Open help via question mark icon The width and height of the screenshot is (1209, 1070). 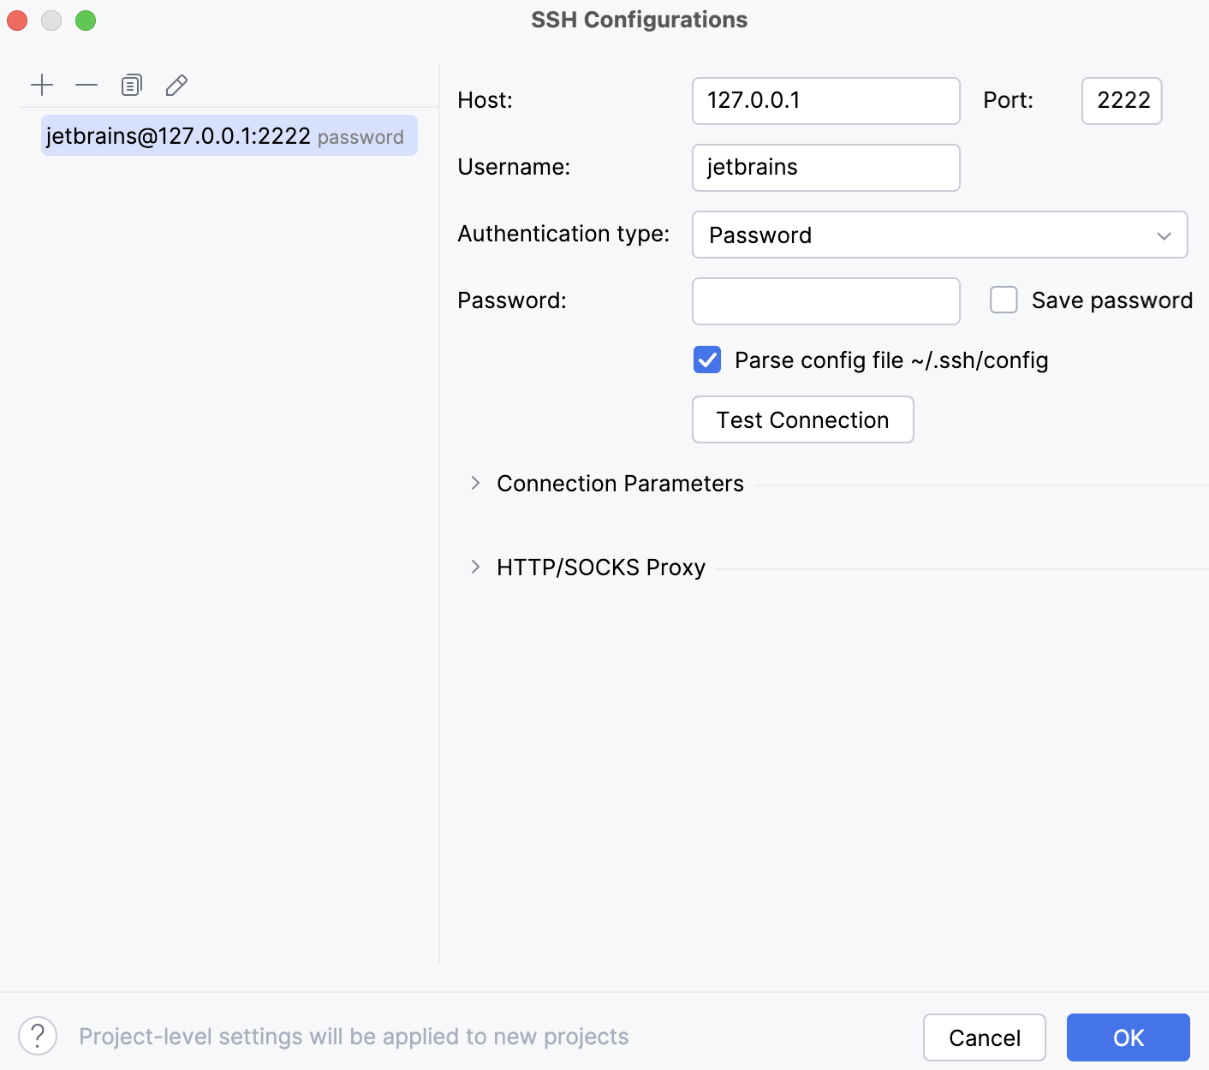(x=36, y=1036)
